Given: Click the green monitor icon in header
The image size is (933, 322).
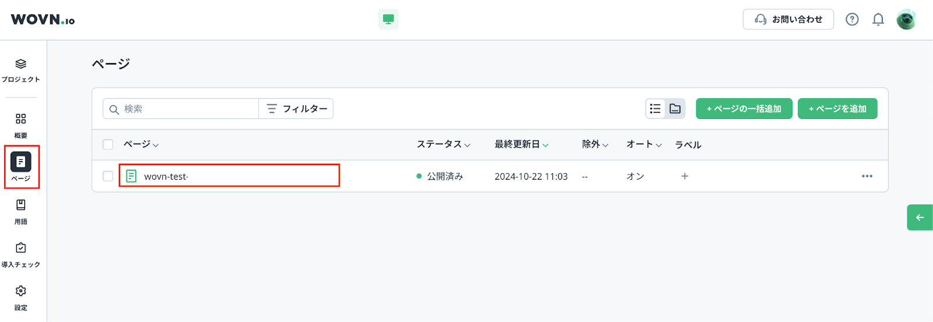Looking at the screenshot, I should pyautogui.click(x=388, y=19).
